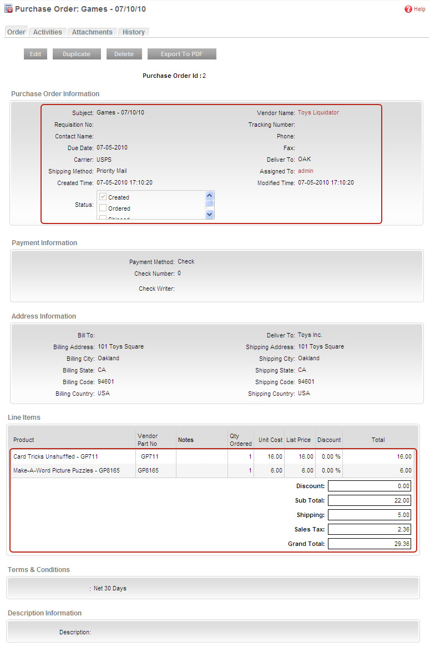Select Card Tricks Unshuffled - GP711 product
This screenshot has width=430, height=651.
point(55,456)
